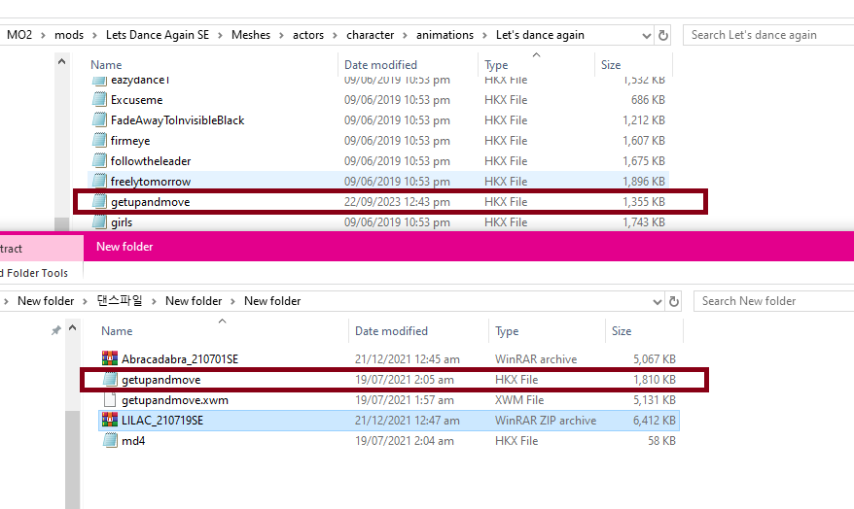Click lower window scrollbar up arrow
Viewport: 854px width, 509px height.
[x=72, y=327]
